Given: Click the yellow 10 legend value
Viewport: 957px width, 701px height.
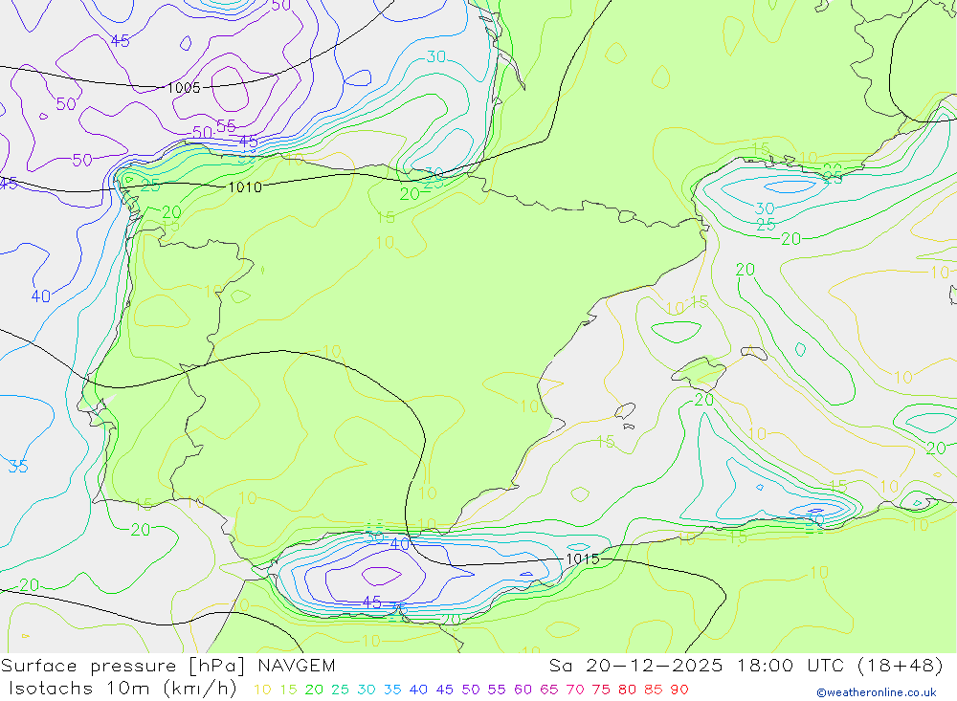Looking at the screenshot, I should [262, 690].
